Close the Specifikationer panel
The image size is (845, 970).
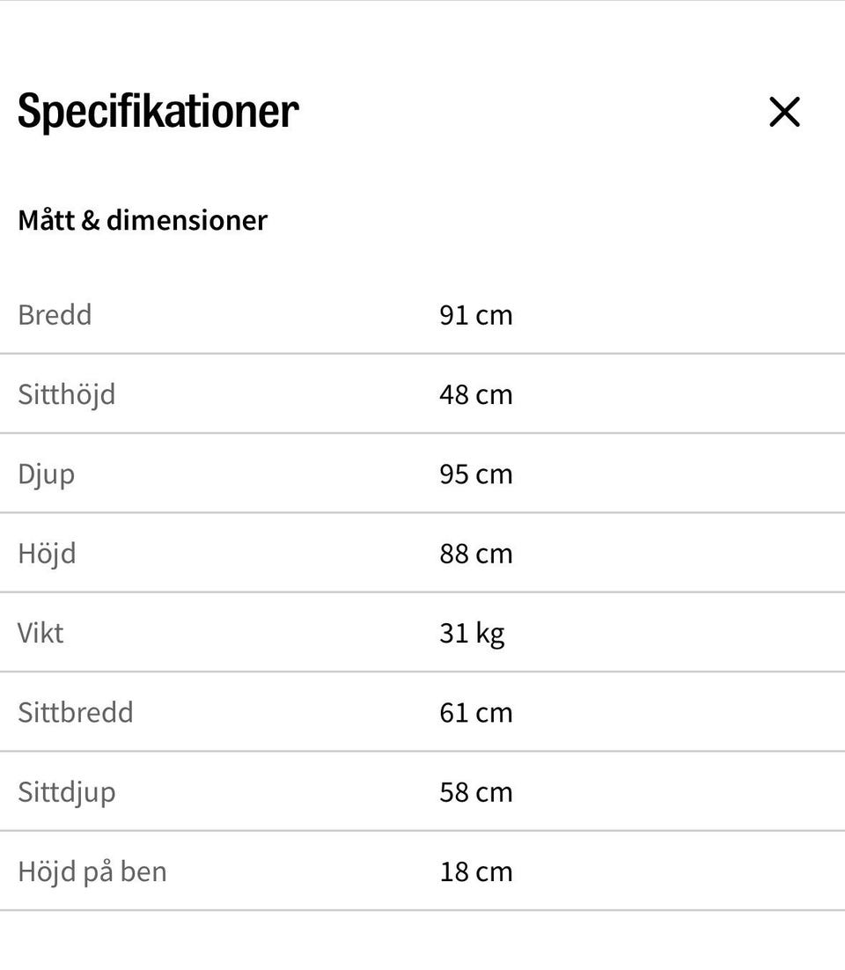coord(784,113)
